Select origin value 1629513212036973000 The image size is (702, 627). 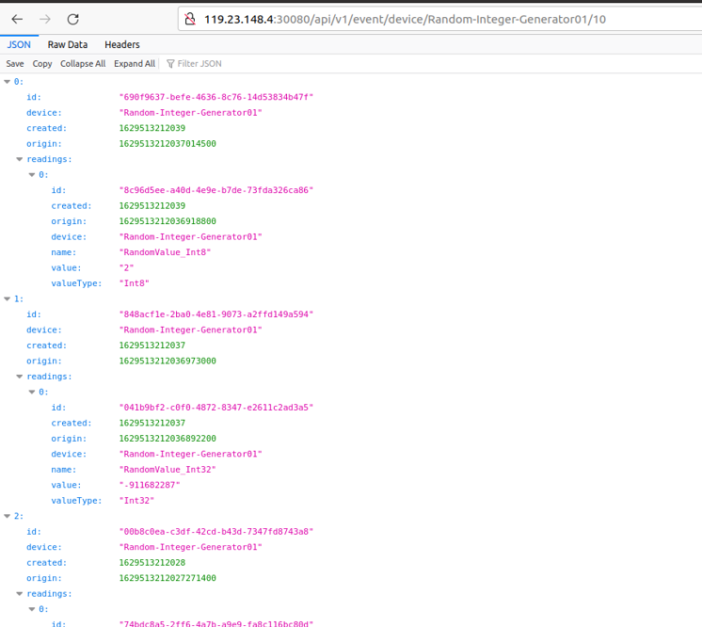(168, 361)
